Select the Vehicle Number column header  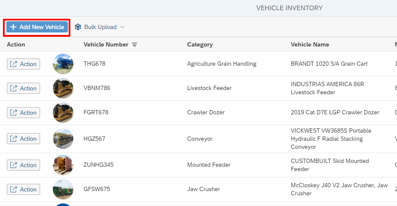(x=106, y=45)
